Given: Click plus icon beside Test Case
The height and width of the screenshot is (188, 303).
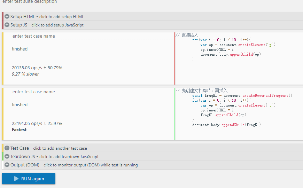Looking at the screenshot, I should pyautogui.click(x=7, y=148).
